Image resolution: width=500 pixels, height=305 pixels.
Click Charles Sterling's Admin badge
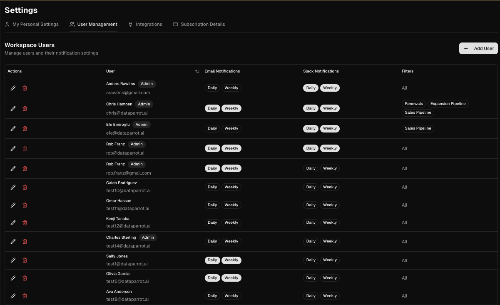point(148,237)
